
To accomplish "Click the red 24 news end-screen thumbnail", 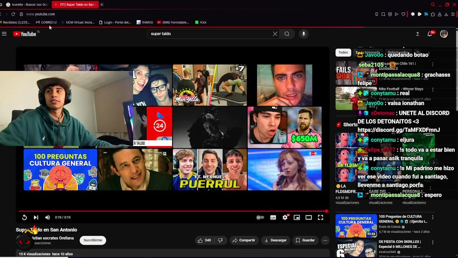I will (152, 127).
